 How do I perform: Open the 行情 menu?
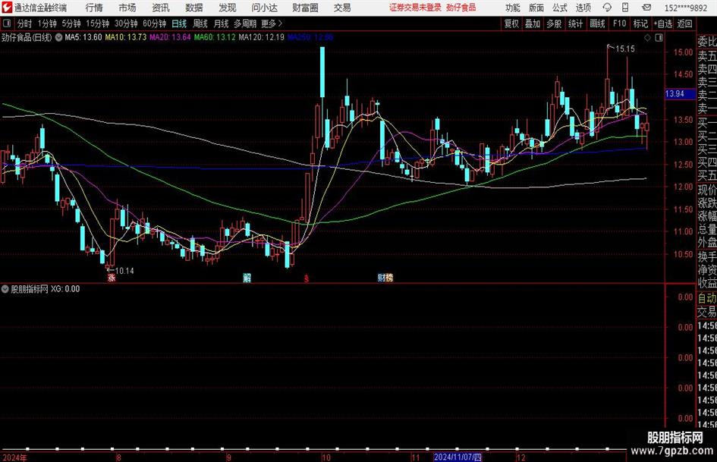94,8
